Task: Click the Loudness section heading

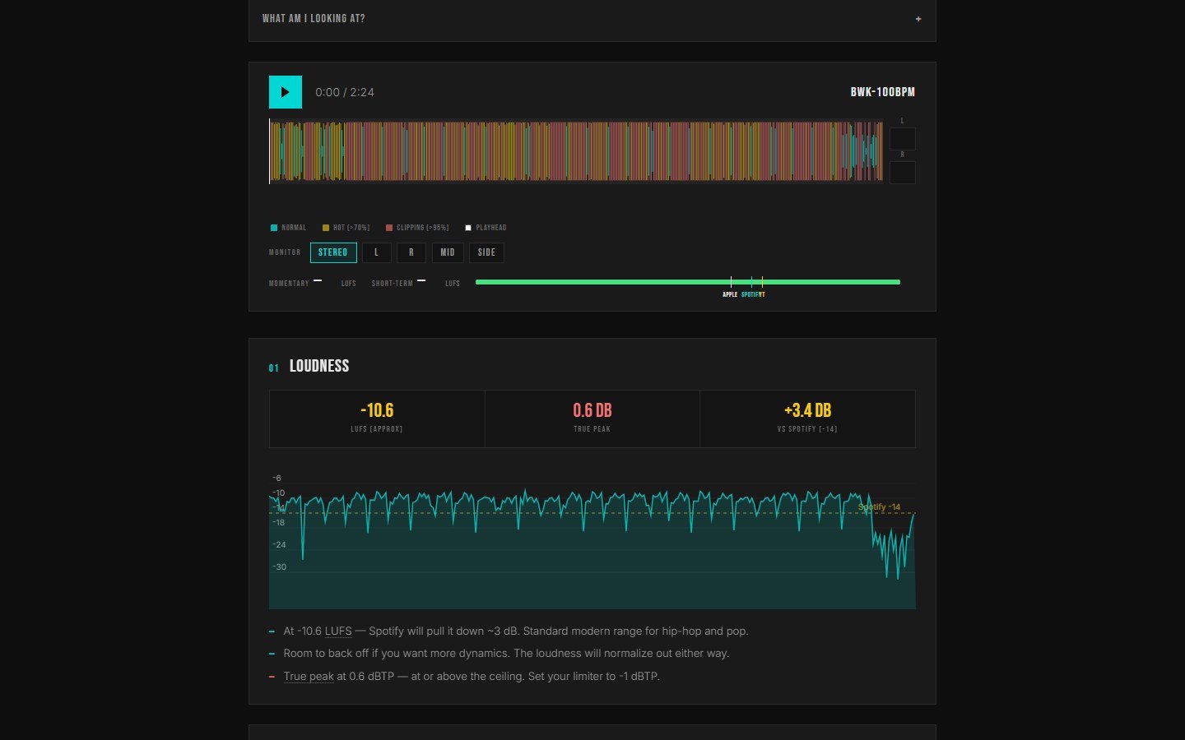Action: [319, 366]
